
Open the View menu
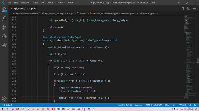tap(35, 3)
